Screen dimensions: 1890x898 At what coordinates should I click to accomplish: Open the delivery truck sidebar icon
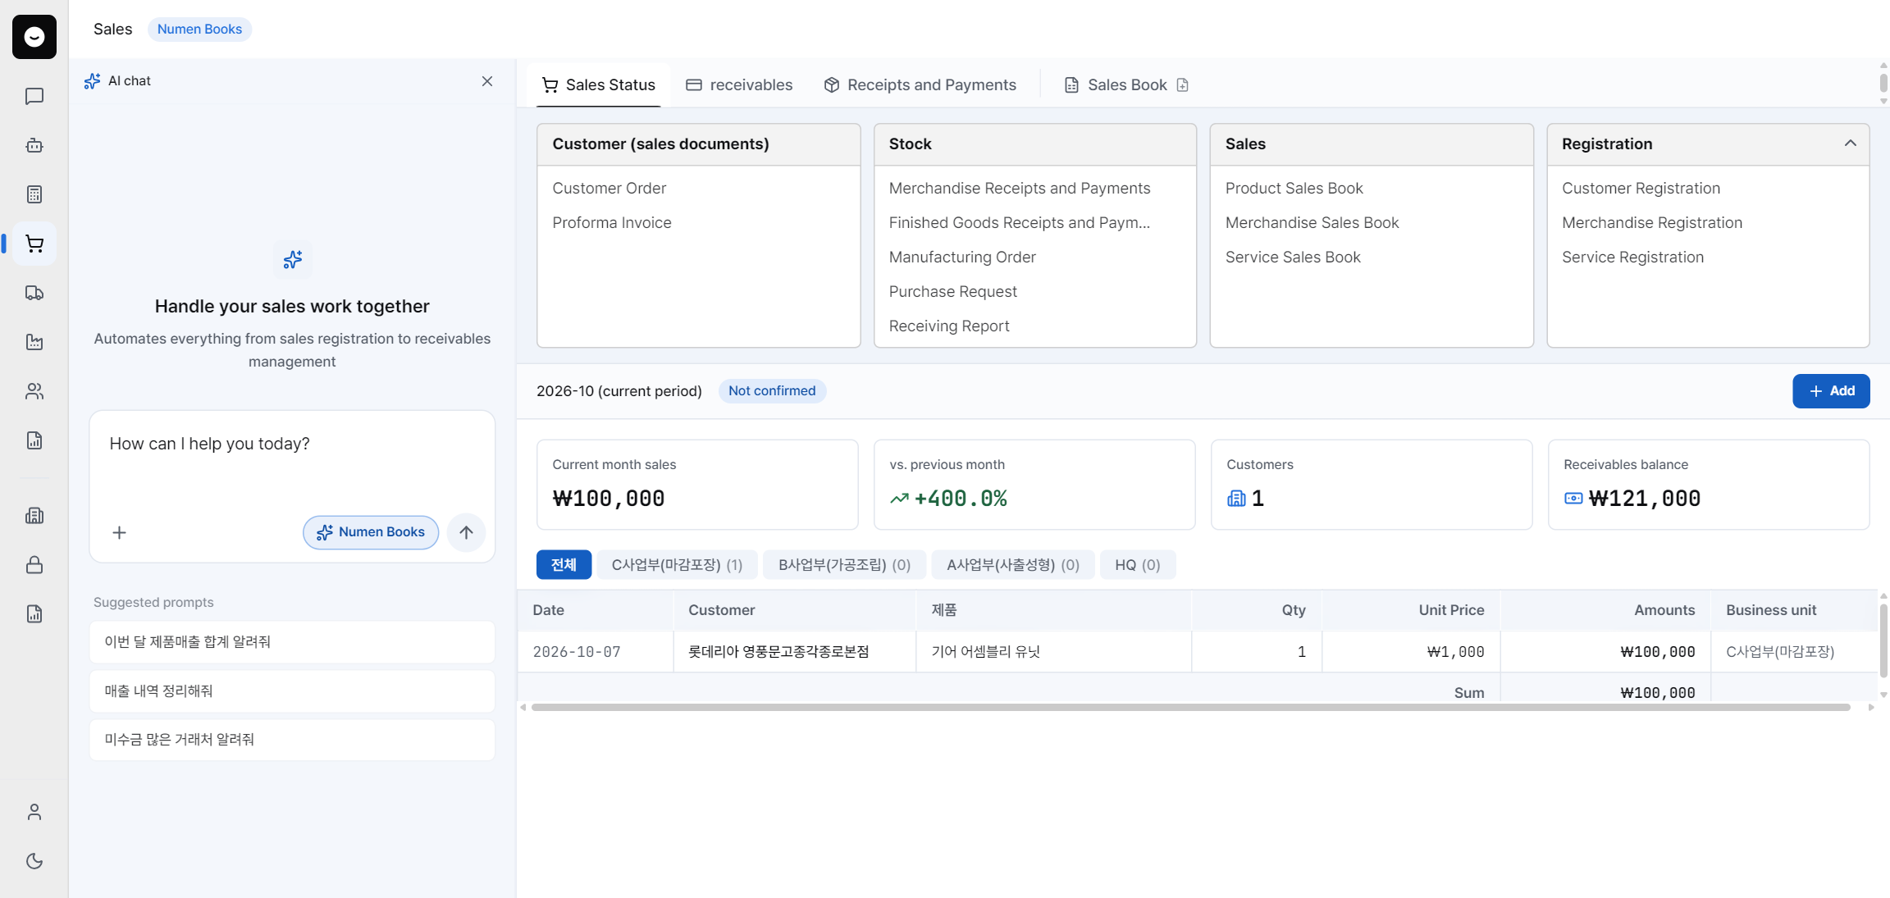tap(34, 293)
